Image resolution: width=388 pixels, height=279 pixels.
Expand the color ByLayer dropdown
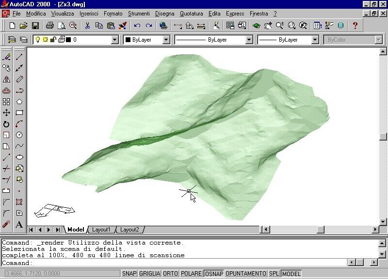(166, 40)
